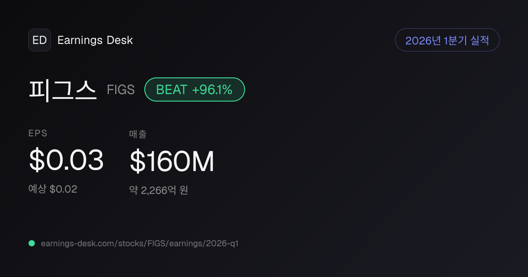Select the 피그스 company title
The height and width of the screenshot is (277, 528).
pos(62,89)
